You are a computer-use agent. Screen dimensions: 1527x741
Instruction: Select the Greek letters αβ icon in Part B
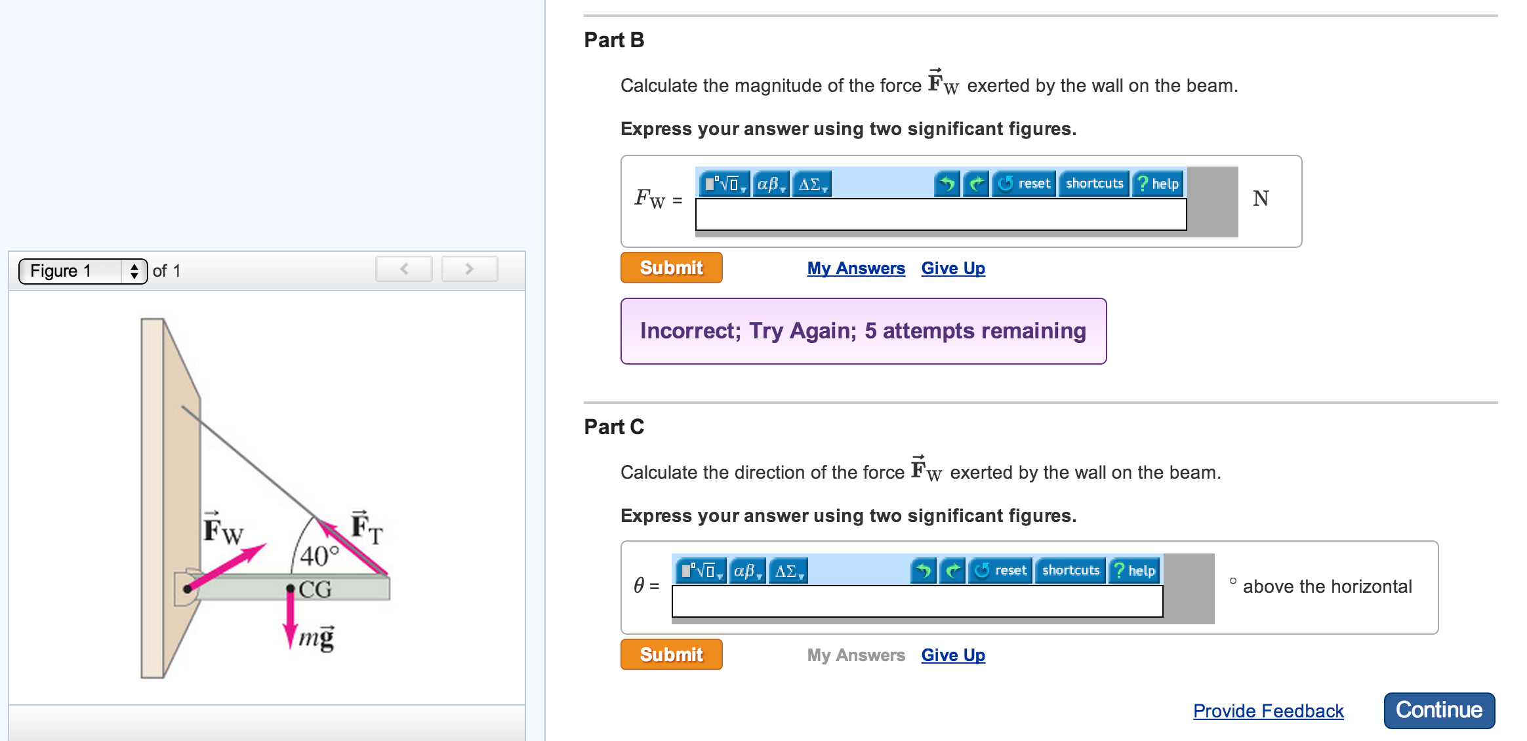point(769,184)
